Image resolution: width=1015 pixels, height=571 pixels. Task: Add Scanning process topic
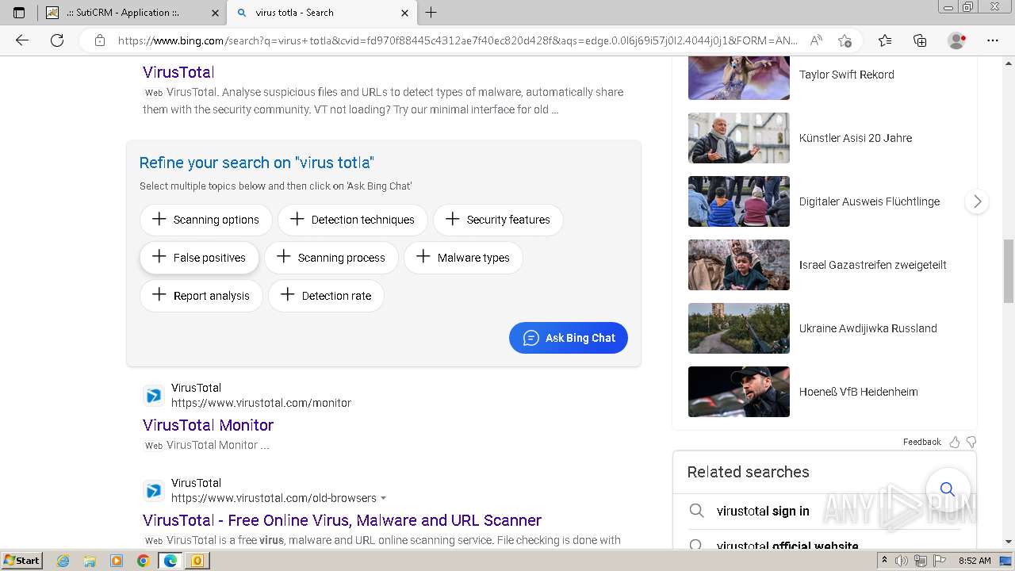331,258
